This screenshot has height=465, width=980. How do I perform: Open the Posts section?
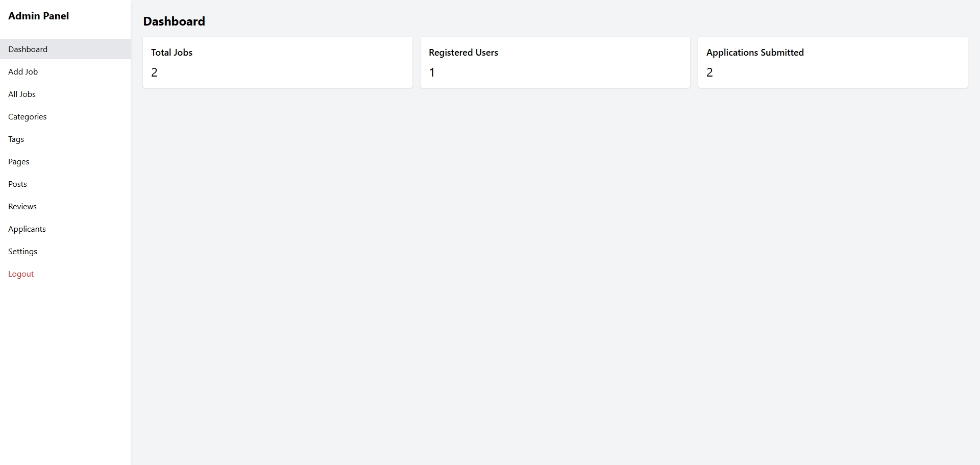[18, 184]
